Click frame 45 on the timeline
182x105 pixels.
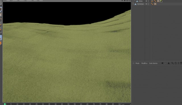(x=62, y=104)
